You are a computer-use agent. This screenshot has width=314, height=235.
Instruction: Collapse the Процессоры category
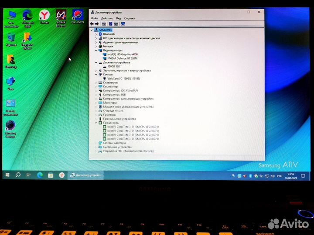click(96, 123)
